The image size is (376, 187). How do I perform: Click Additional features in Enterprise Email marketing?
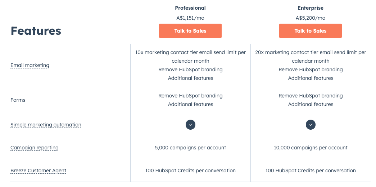point(311,78)
